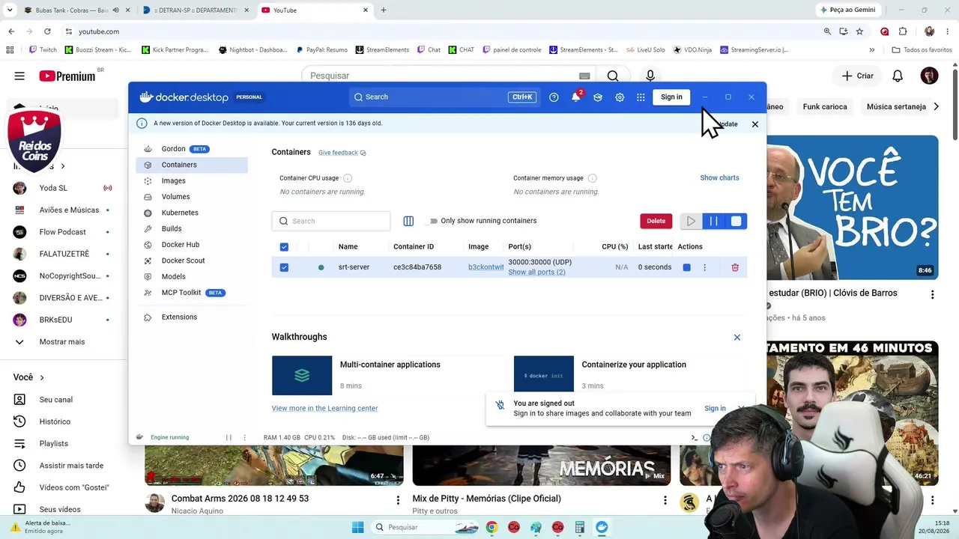Expand the hidden bookmarks overflow chevron
Image resolution: width=959 pixels, height=539 pixels.
pyautogui.click(x=871, y=50)
